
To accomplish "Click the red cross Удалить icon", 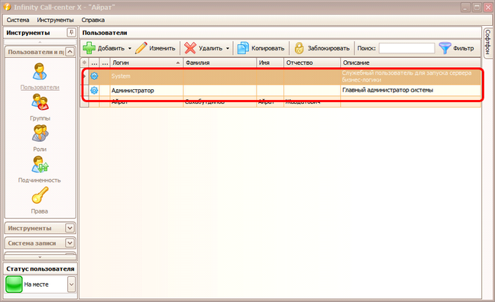I will click(190, 48).
